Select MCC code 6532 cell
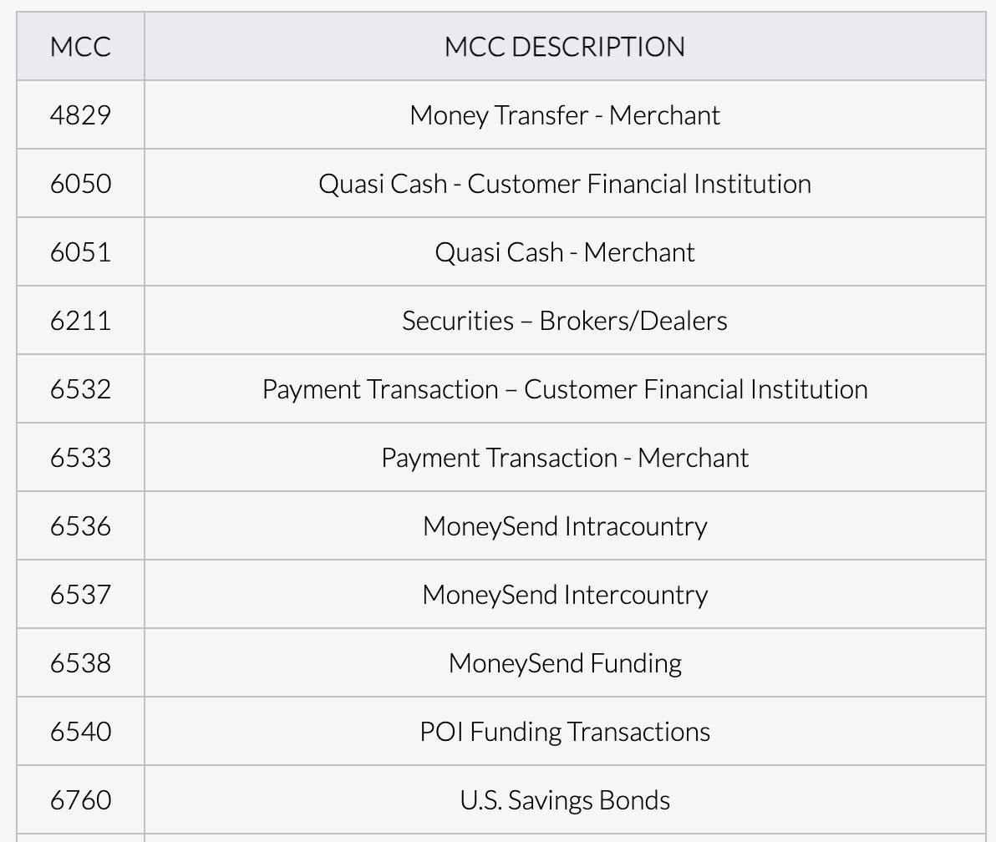Image resolution: width=996 pixels, height=842 pixels. click(80, 389)
